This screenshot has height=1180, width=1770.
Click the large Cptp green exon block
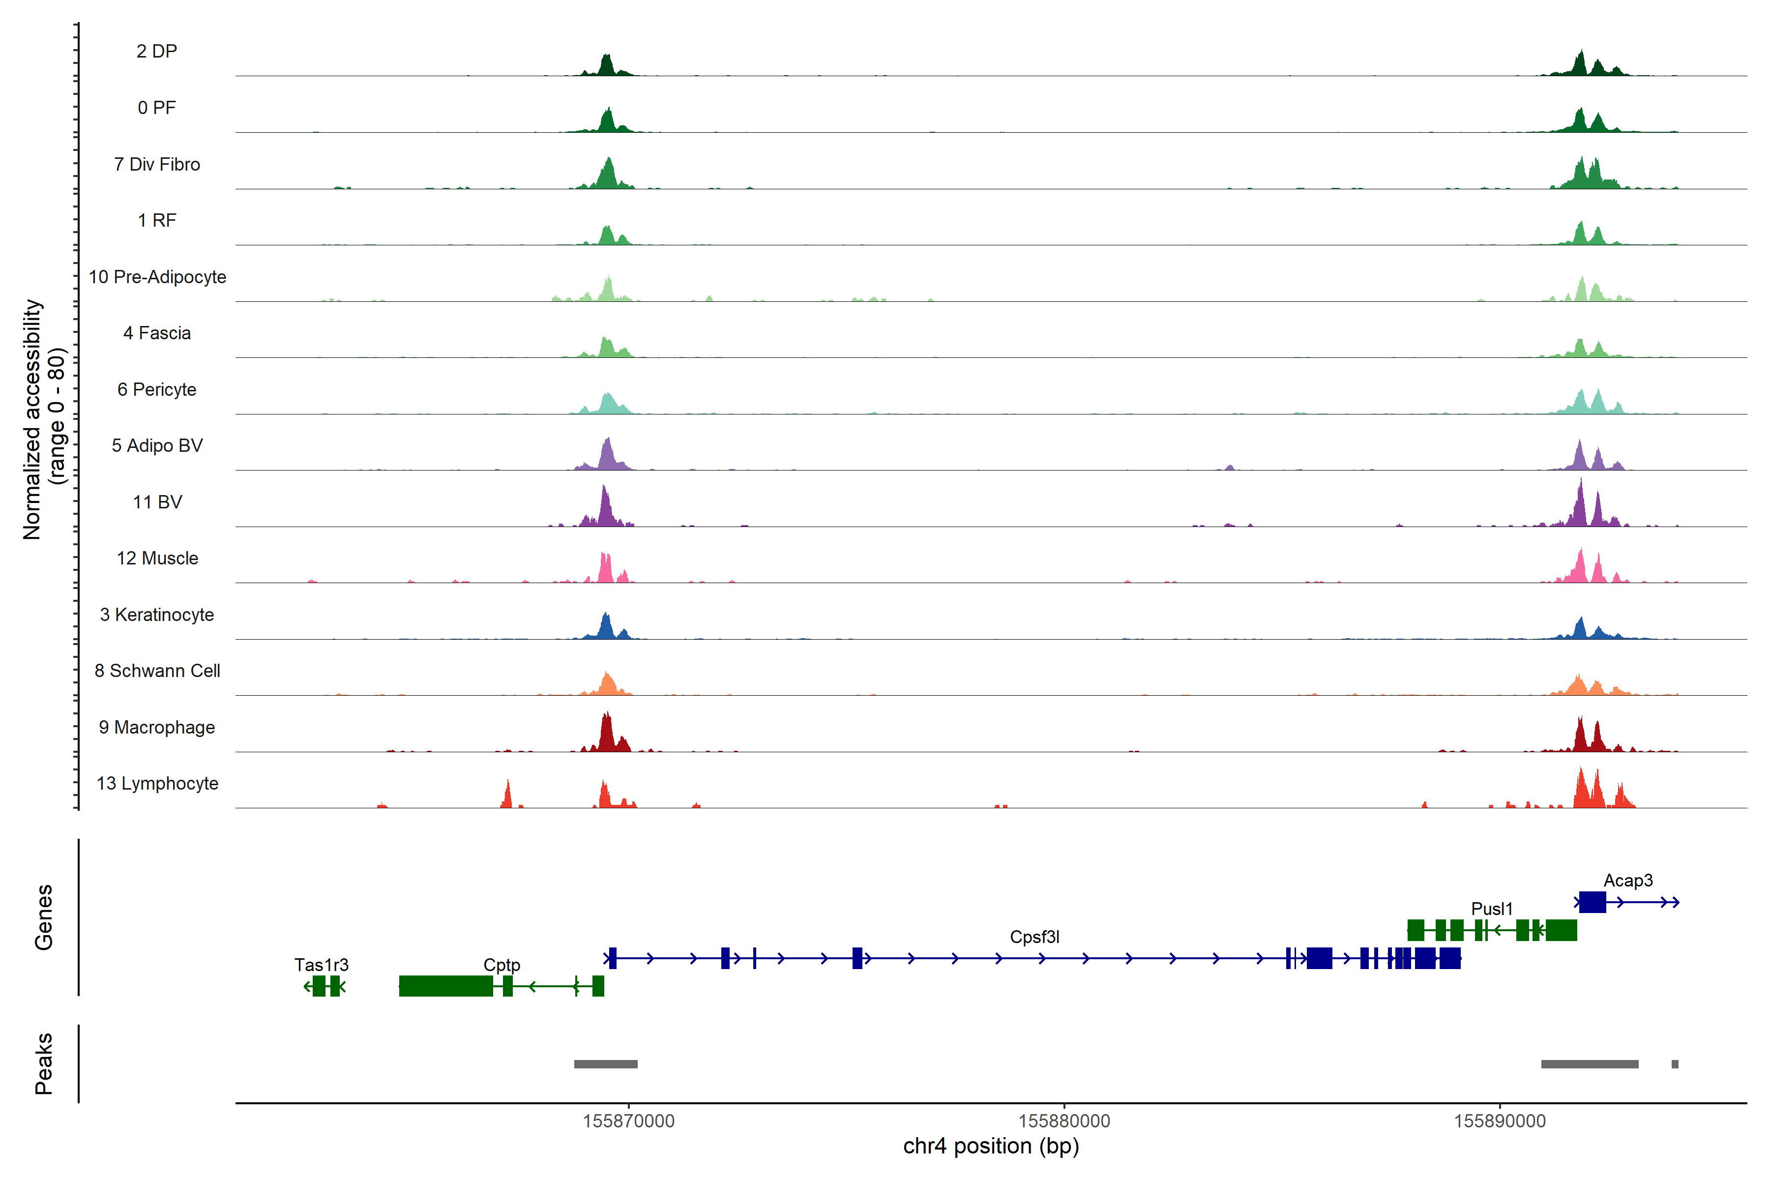(445, 986)
